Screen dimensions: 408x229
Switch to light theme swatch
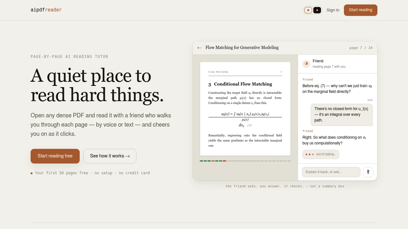[x=308, y=10]
